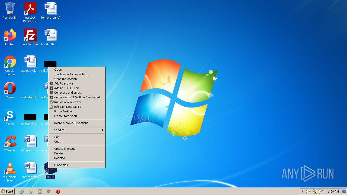Select the handauthor document icon

click(50, 37)
